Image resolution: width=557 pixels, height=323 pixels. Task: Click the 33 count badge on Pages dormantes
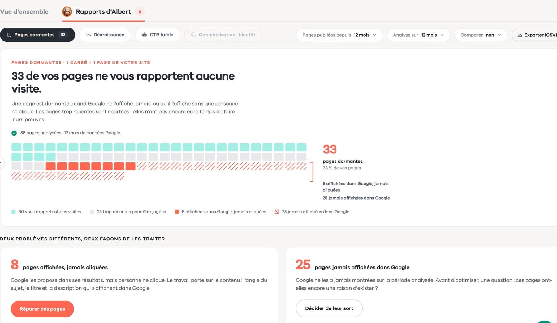tap(63, 35)
